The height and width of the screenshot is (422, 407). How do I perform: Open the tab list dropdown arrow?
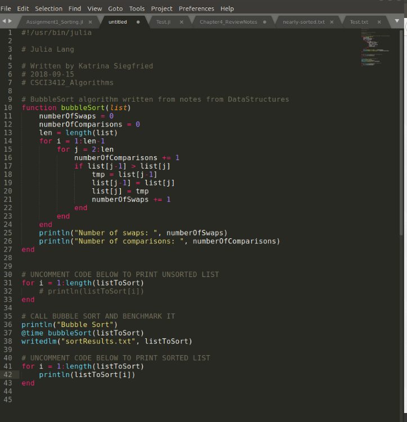pos(397,21)
